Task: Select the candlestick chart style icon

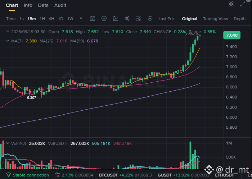Action: click(x=127, y=18)
